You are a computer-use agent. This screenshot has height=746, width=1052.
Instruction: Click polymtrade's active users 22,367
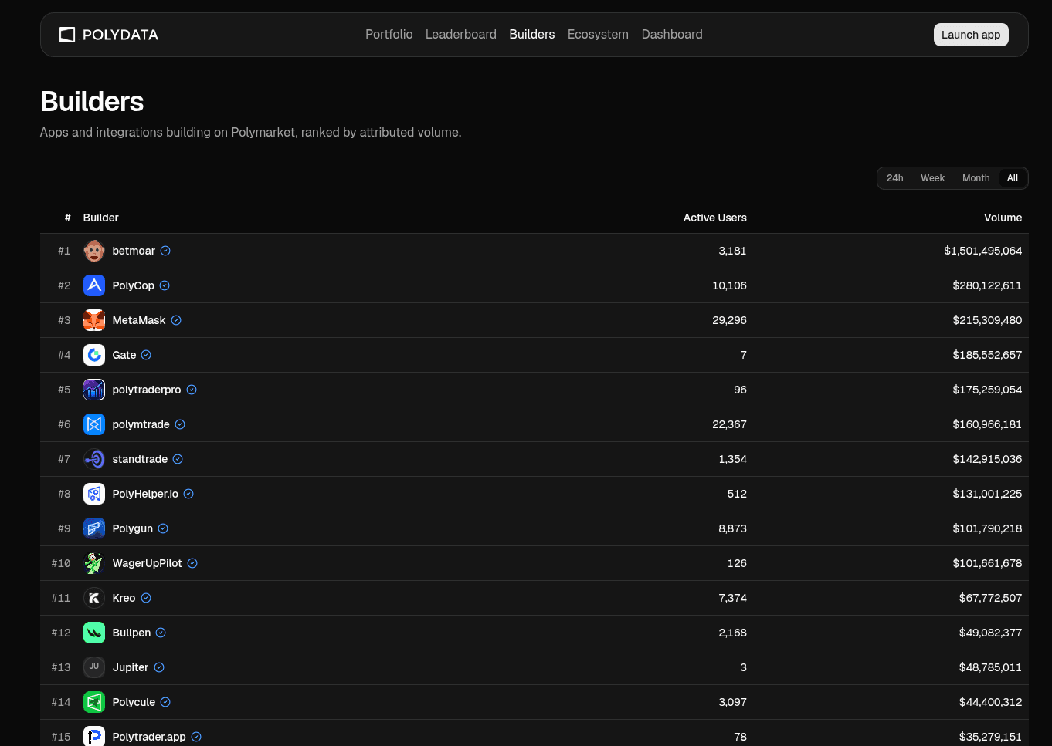[729, 424]
